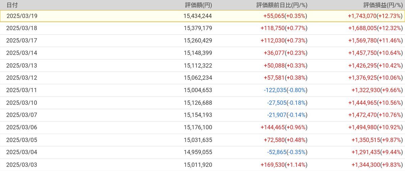Click the -21,907(-0.14%) change value
Image resolution: width=405 pixels, height=171 pixels.
pos(287,115)
